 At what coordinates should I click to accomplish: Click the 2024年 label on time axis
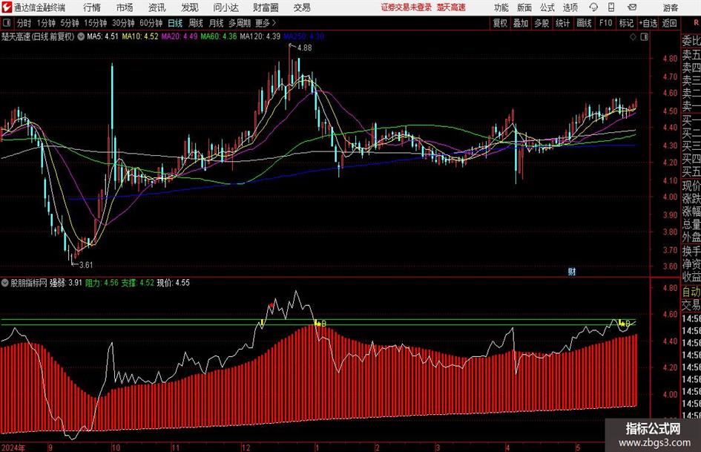coord(13,448)
